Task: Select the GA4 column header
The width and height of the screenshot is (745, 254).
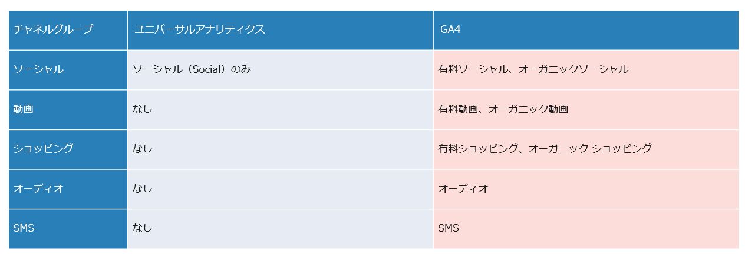Action: (450, 29)
